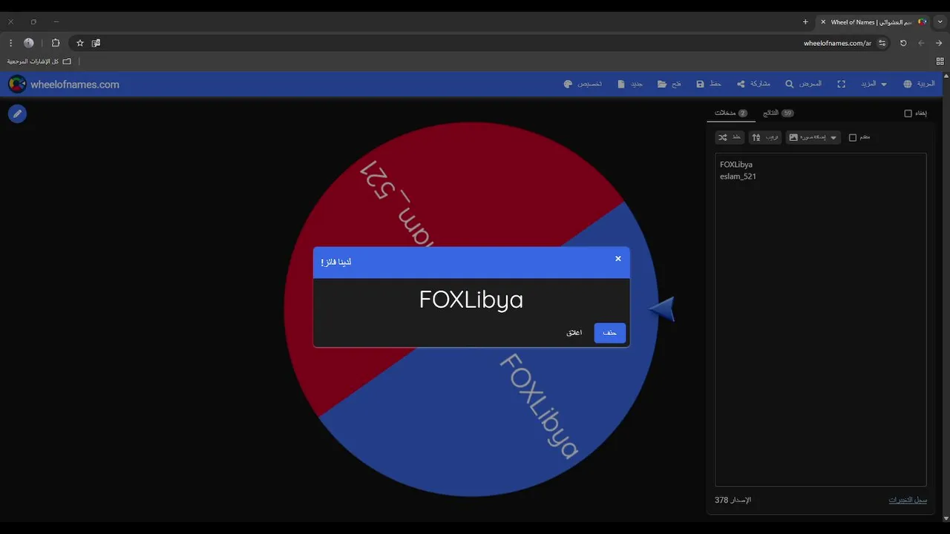The image size is (950, 534).
Task: Open the tab search dropdown
Action: pyautogui.click(x=940, y=22)
